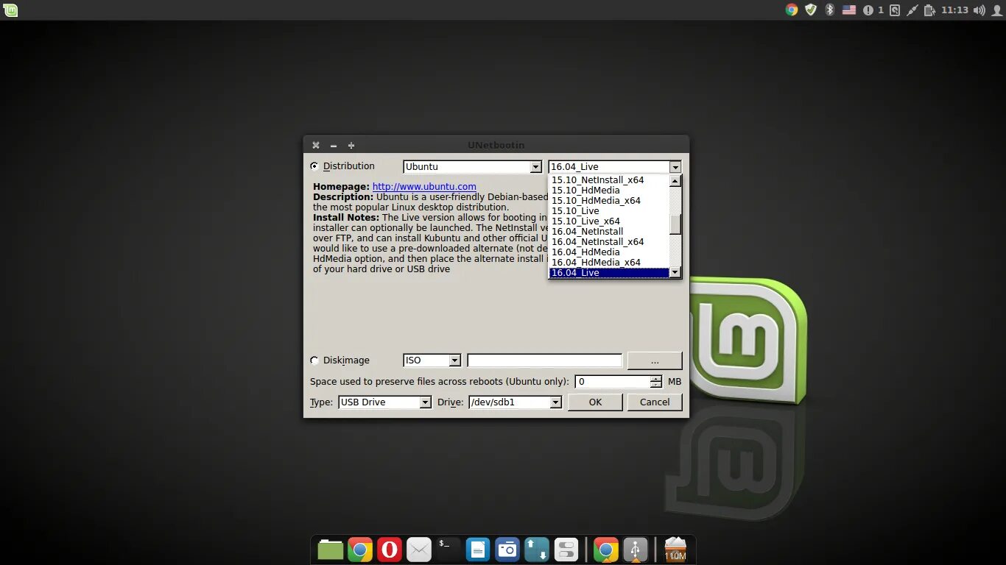
Task: Open the Linux Mint menu icon
Action: click(x=10, y=10)
